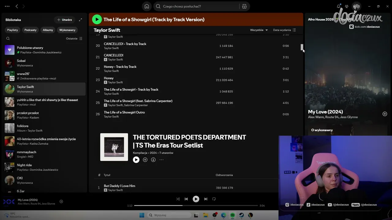Play the Tortured Poets Department compilation
The height and width of the screenshot is (220, 392).
pyautogui.click(x=136, y=160)
